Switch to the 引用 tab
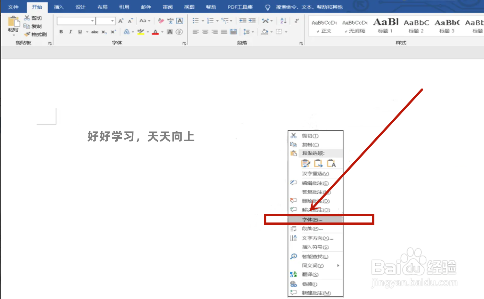This screenshot has width=484, height=299. point(124,7)
